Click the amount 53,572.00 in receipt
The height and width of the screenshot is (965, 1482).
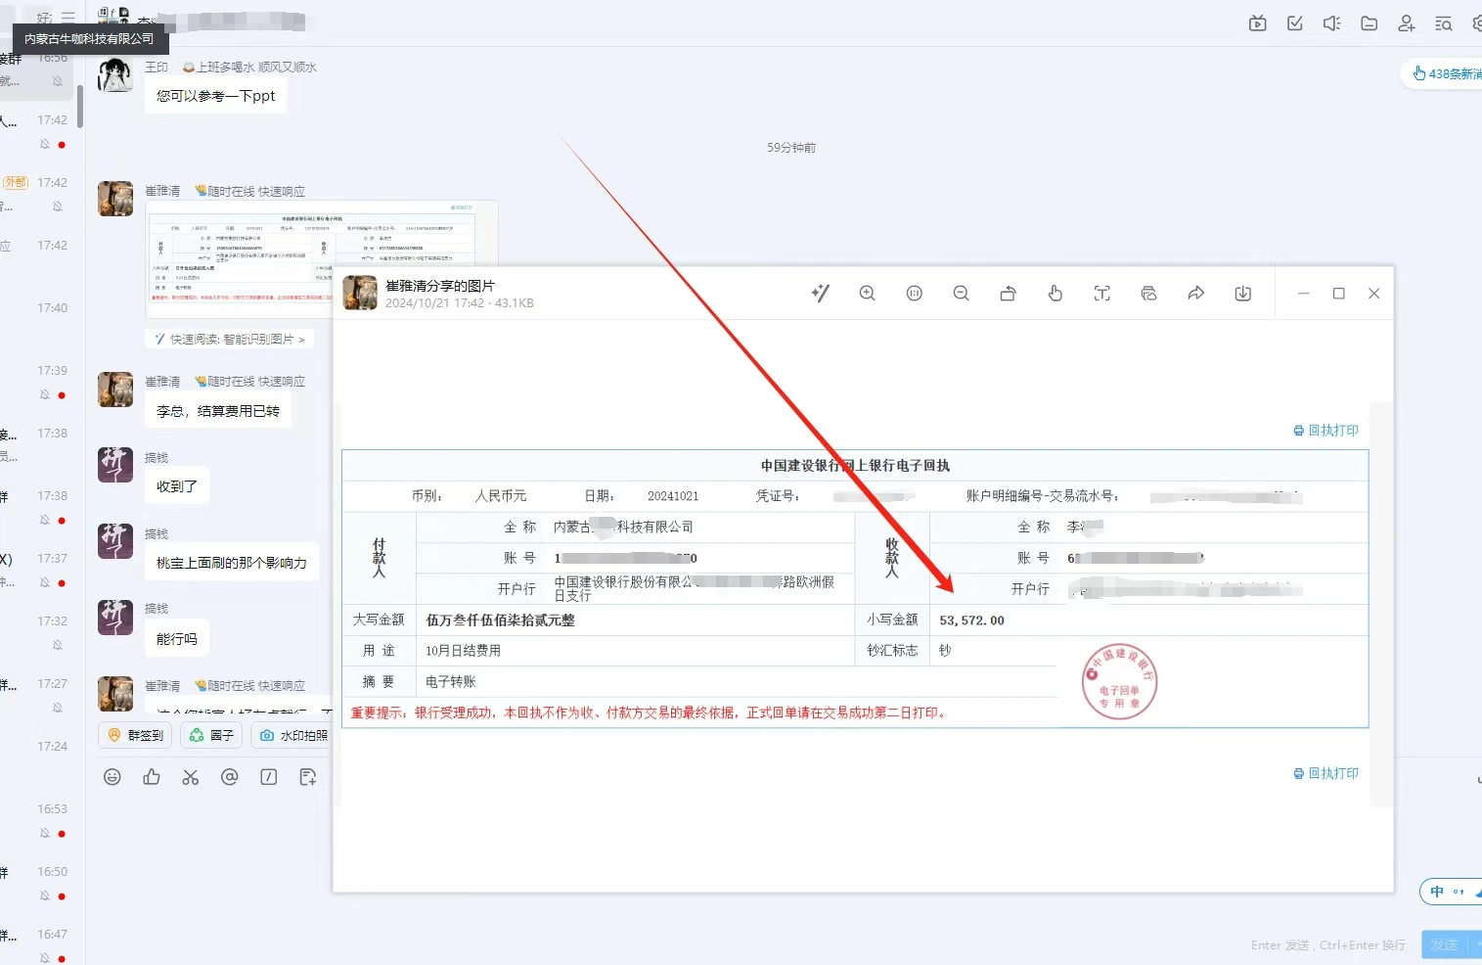[971, 620]
